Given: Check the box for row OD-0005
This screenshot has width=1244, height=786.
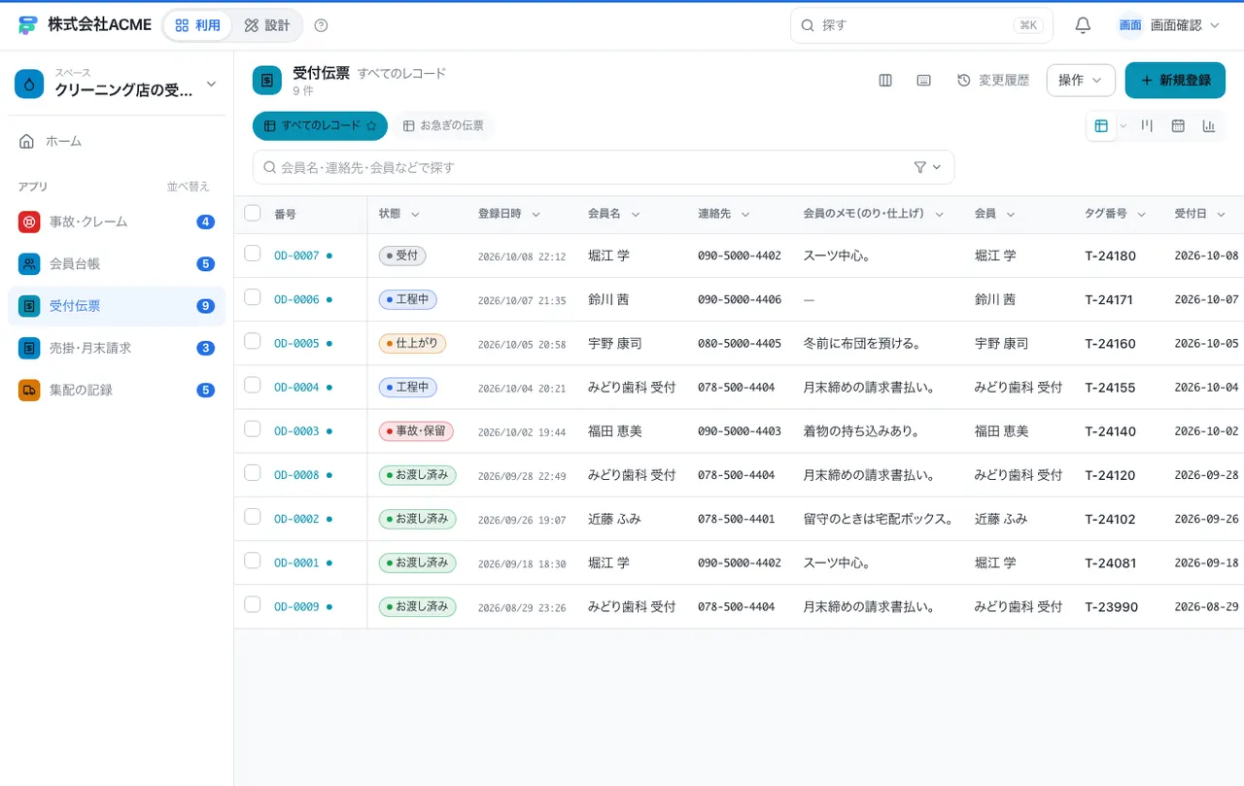Looking at the screenshot, I should tap(253, 341).
